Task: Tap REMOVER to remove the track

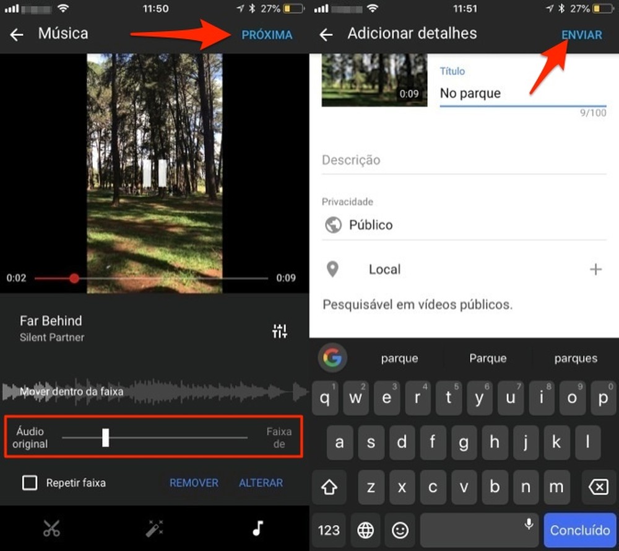Action: pyautogui.click(x=194, y=483)
